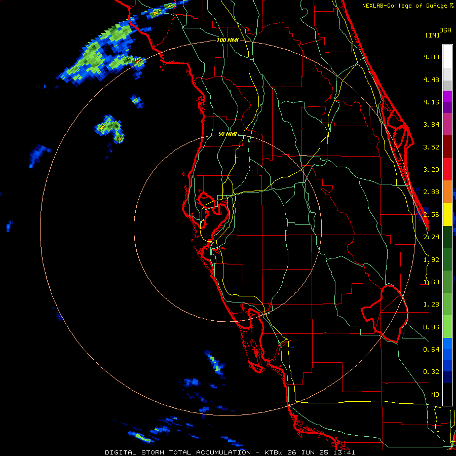
Task: Pick the dark red swatch beside 3.52
Action: click(447, 147)
